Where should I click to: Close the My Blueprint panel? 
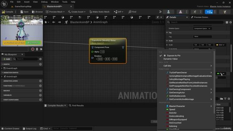(x=22, y=55)
